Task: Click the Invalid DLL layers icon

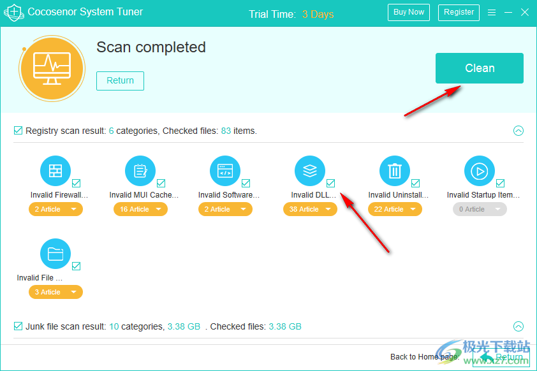Action: click(310, 171)
